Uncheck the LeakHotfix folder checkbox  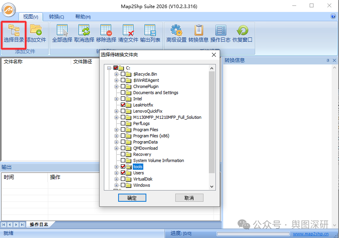[123, 105]
